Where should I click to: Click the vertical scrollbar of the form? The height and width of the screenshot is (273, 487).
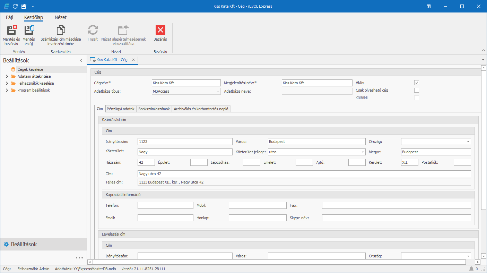[484, 139]
